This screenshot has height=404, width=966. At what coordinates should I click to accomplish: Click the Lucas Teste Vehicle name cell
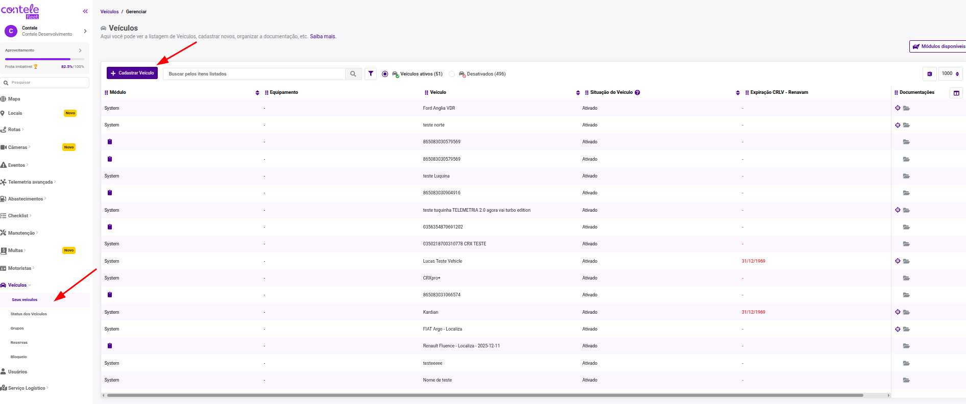(443, 261)
